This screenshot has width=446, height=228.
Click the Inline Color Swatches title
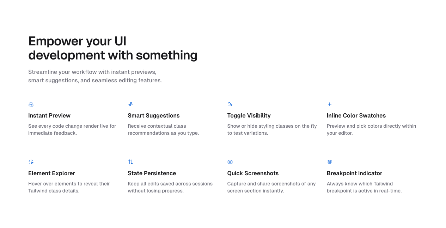pyautogui.click(x=356, y=115)
